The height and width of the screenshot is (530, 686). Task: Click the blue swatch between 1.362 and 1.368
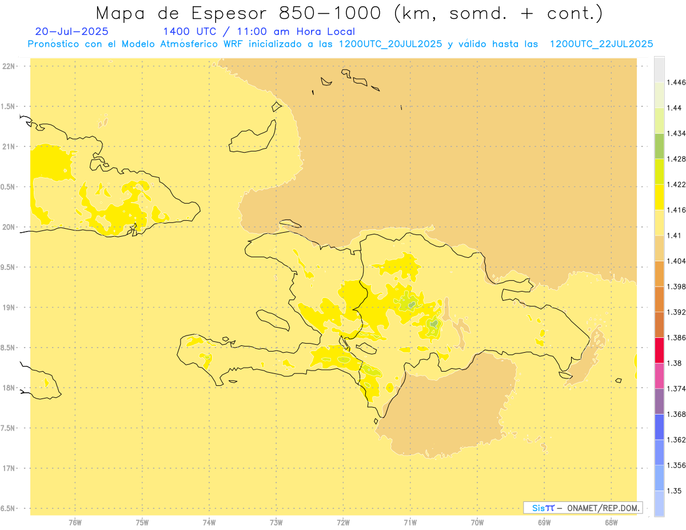click(659, 427)
